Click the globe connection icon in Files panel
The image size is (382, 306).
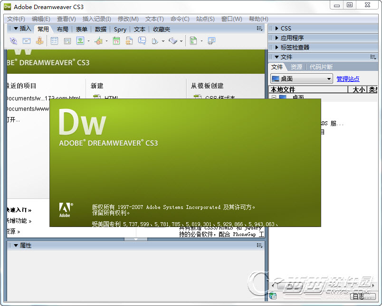coord(273,296)
